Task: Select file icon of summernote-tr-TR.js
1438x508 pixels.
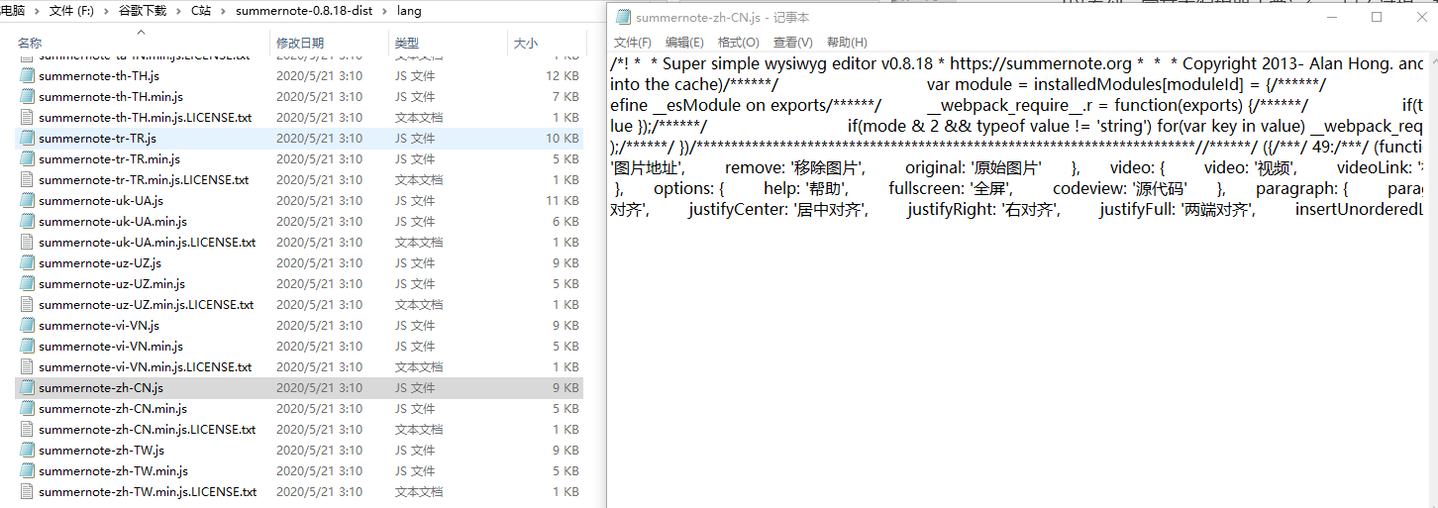Action: tap(27, 139)
